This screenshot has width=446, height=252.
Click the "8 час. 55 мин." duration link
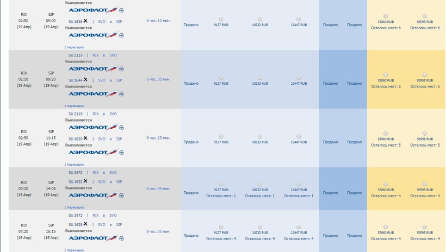(x=158, y=231)
